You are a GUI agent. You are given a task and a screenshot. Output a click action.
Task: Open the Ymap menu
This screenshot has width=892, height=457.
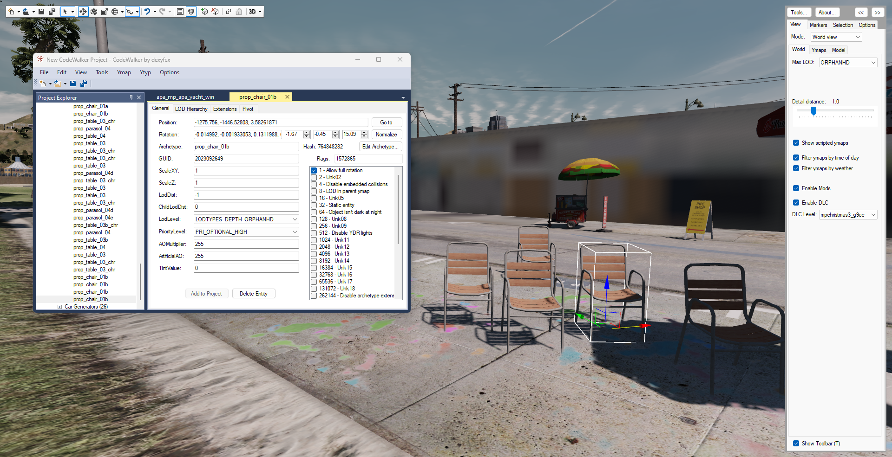click(x=124, y=72)
